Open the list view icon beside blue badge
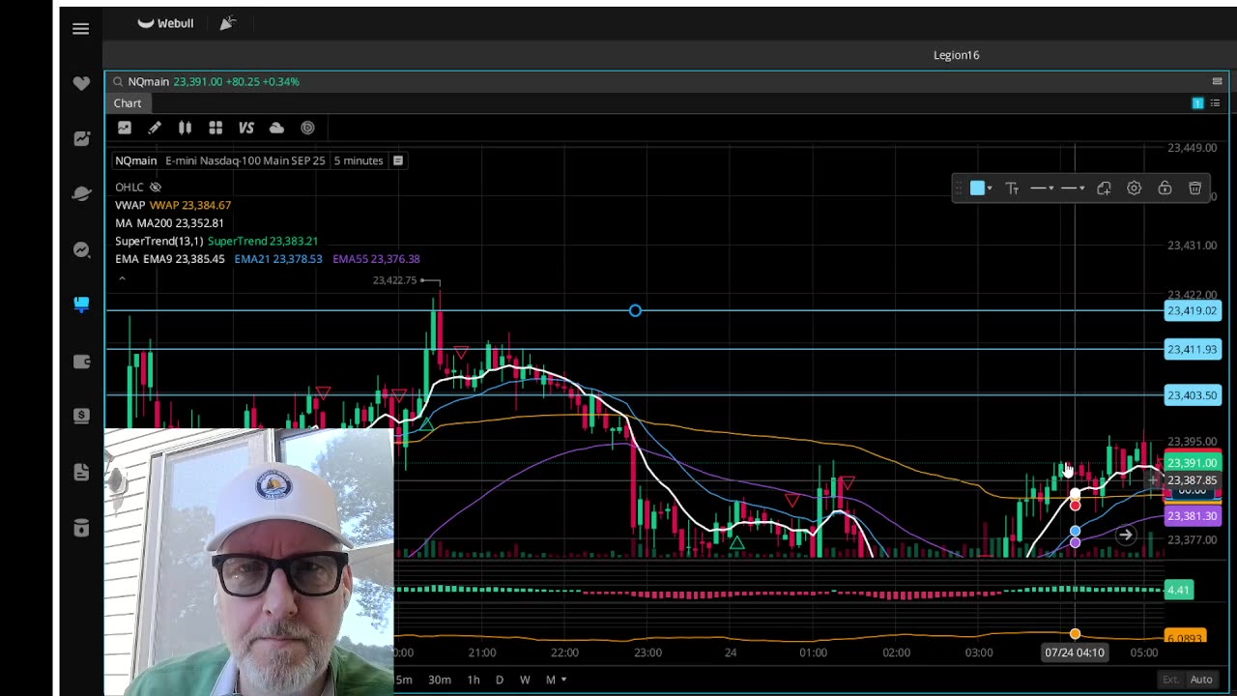Image resolution: width=1237 pixels, height=696 pixels. point(1215,103)
